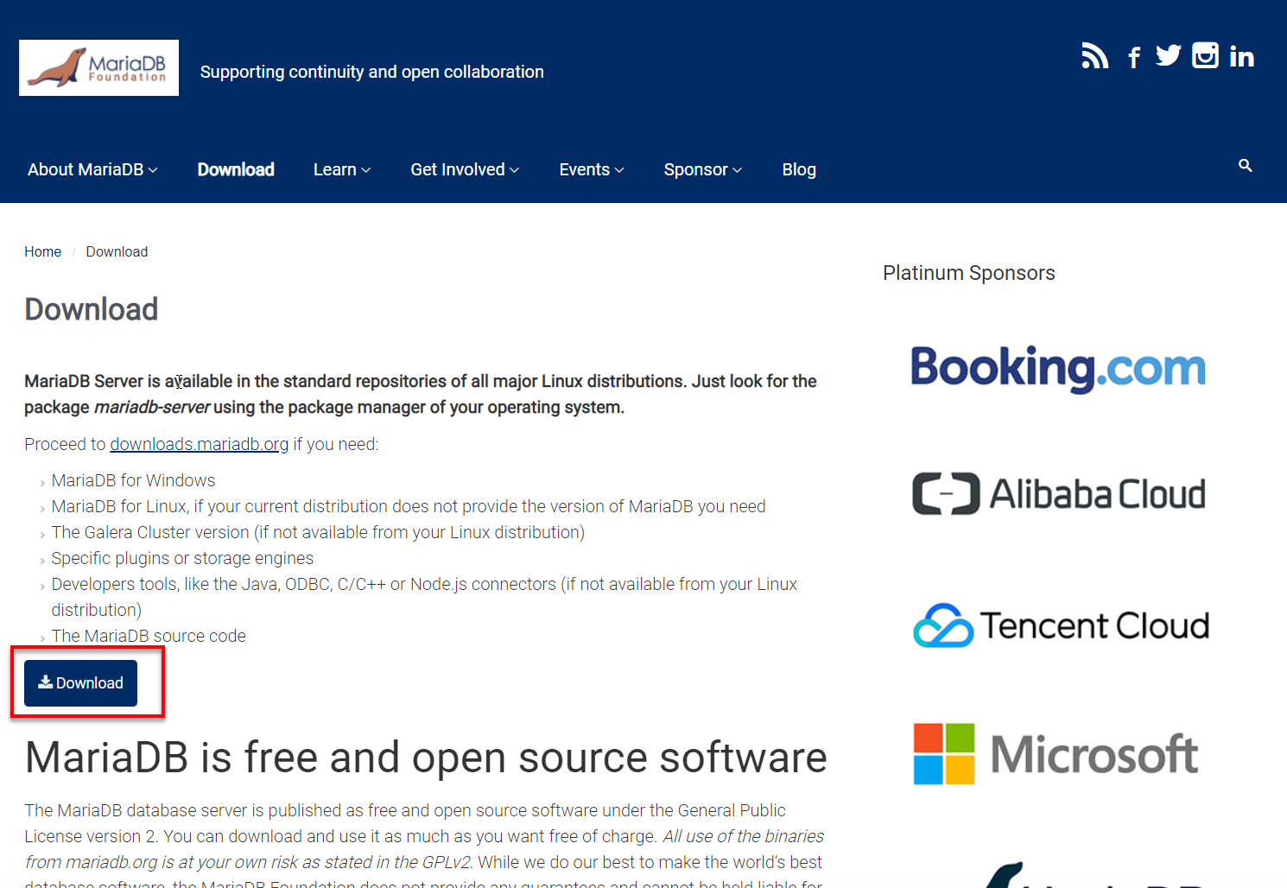Follow the downloads.mariadb.org link
The width and height of the screenshot is (1287, 888).
pyautogui.click(x=200, y=444)
